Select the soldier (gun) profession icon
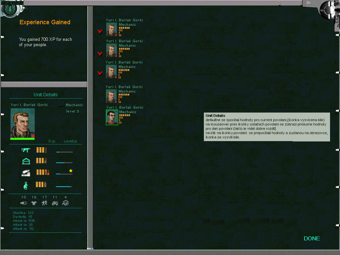This screenshot has width=340, height=255. coord(26,150)
